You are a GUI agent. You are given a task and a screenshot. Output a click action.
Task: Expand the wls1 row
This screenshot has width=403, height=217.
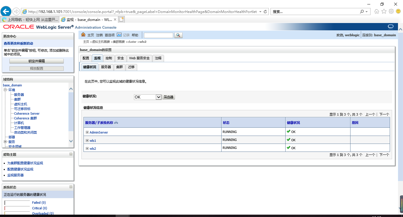(87, 140)
